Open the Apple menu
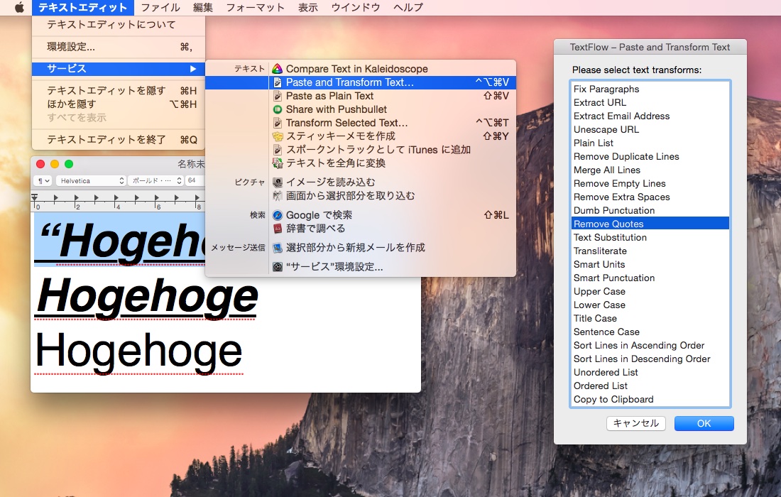The image size is (781, 497). coord(19,8)
